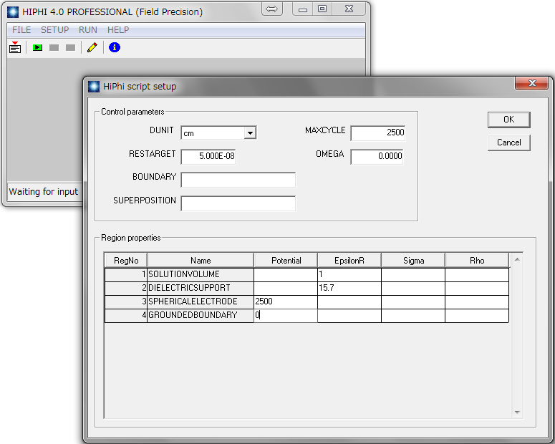Select the DIELECTRICSUPPORT name cell
The height and width of the screenshot is (444, 555).
[x=201, y=288]
